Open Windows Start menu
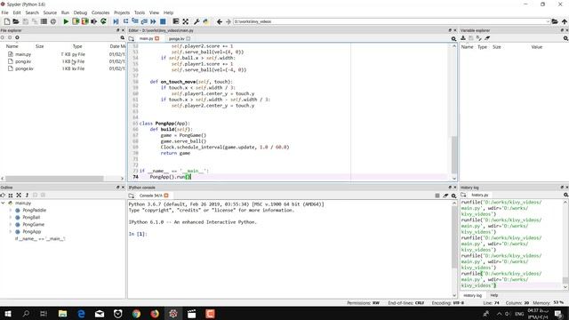Viewport: 569px width, 320px height. (7, 314)
